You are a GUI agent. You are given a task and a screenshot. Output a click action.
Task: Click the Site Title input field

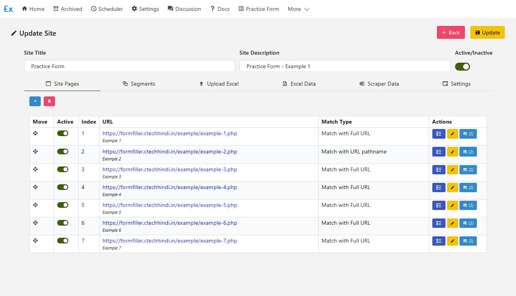[x=129, y=66]
